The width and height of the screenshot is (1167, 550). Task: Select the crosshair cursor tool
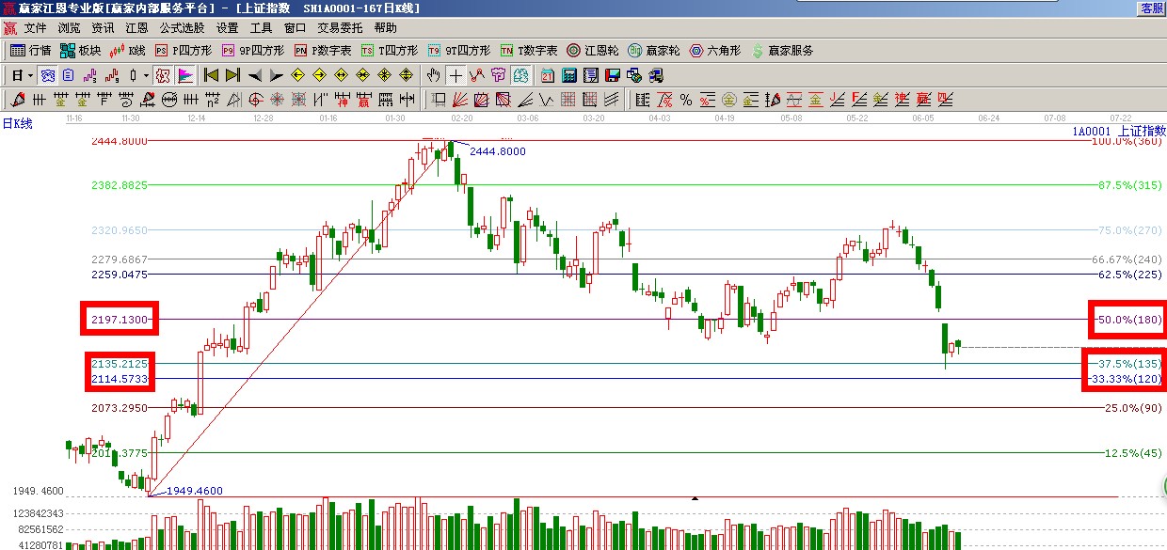456,75
